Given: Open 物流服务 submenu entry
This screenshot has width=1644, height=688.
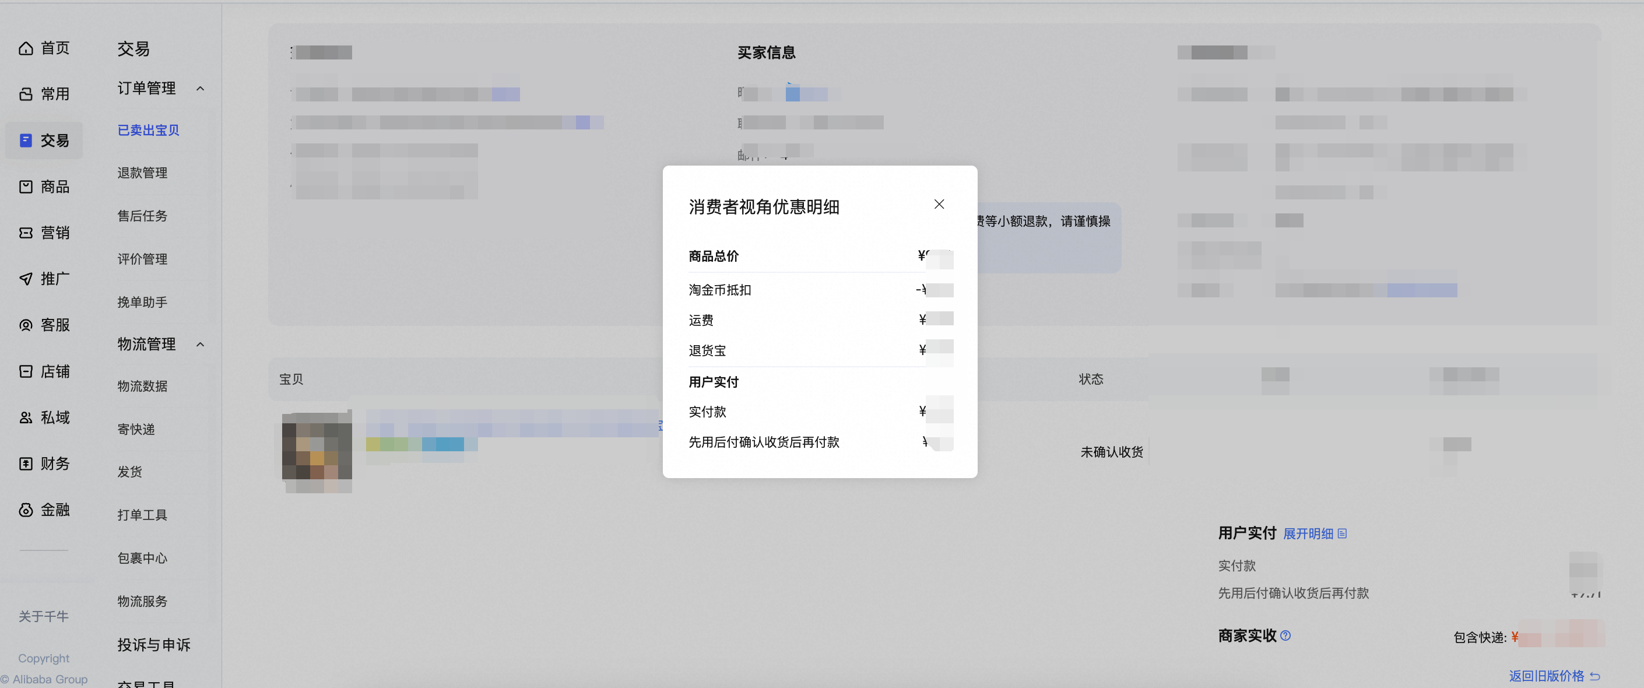Looking at the screenshot, I should [x=142, y=601].
